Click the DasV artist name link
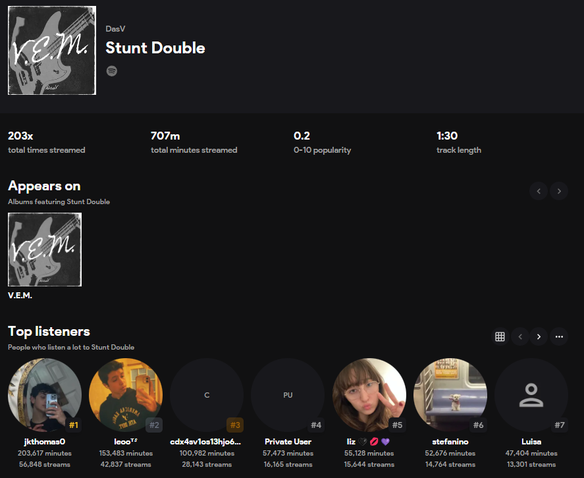 click(x=115, y=29)
